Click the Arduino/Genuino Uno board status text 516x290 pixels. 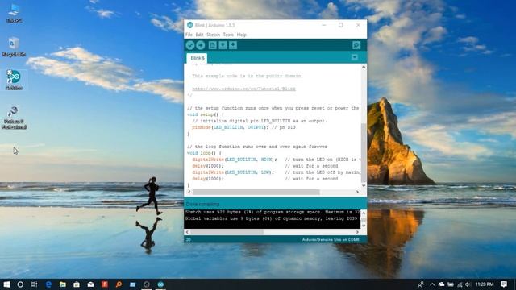point(331,240)
